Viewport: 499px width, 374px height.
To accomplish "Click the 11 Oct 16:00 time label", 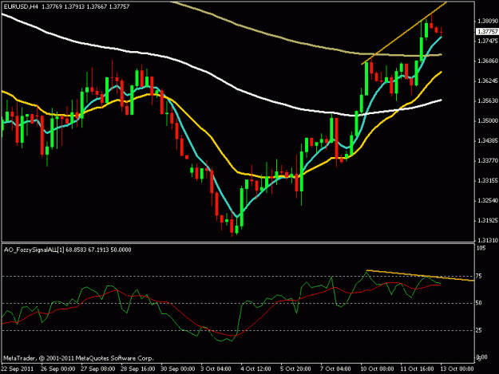I will (417, 368).
